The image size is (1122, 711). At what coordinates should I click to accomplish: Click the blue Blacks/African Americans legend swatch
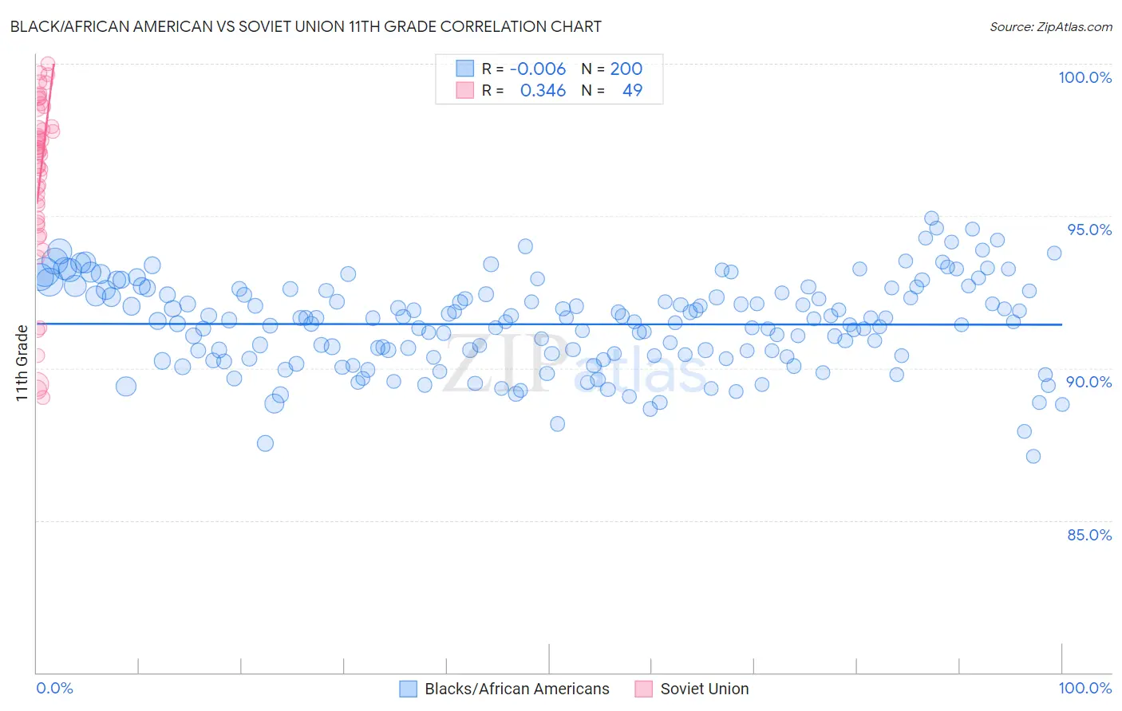pyautogui.click(x=408, y=689)
